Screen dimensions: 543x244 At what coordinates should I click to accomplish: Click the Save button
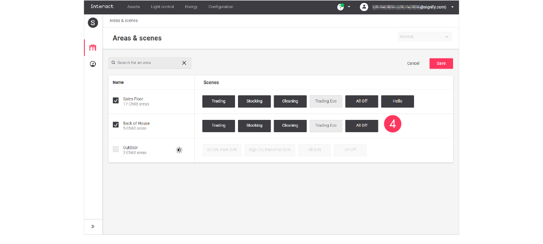tap(441, 64)
